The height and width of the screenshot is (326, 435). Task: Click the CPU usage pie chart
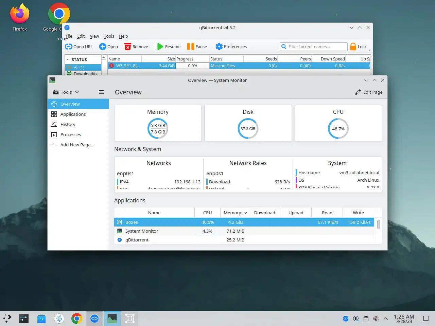338,129
